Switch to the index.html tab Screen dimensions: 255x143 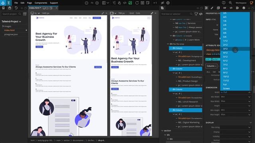coord(35,8)
